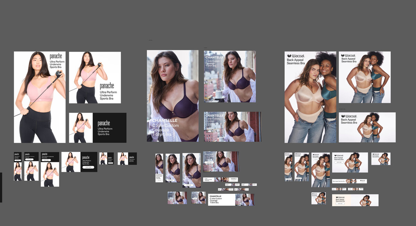Select the square panache artboard with logo lower right
The image size is (416, 226).
click(95, 78)
